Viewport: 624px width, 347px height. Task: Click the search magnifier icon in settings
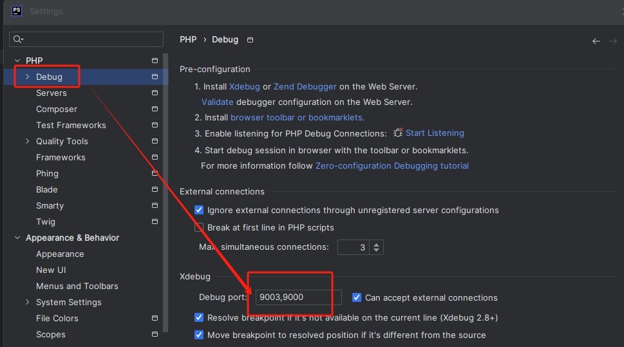17,40
